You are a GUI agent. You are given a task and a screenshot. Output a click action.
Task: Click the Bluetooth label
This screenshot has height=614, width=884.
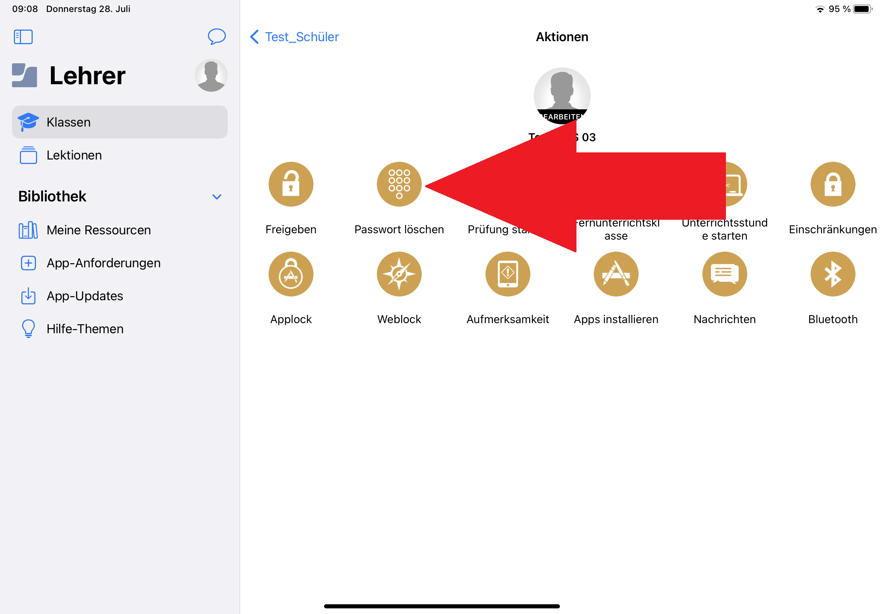tap(833, 319)
